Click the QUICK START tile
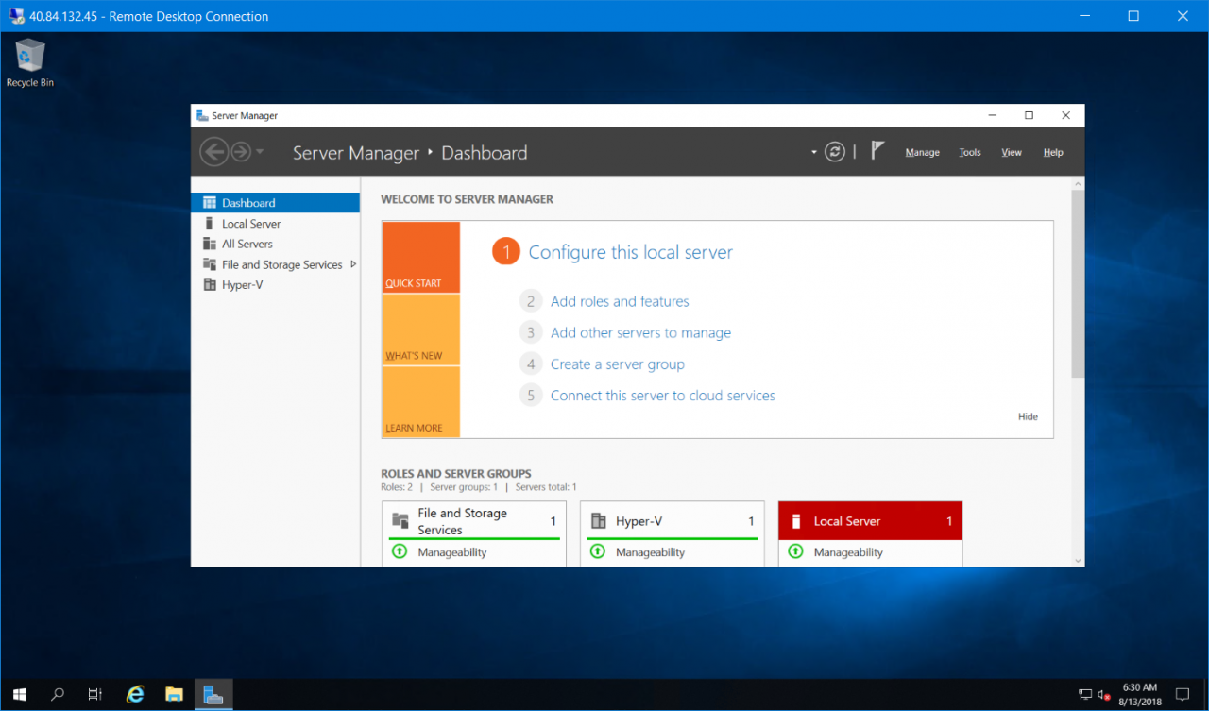 click(421, 258)
